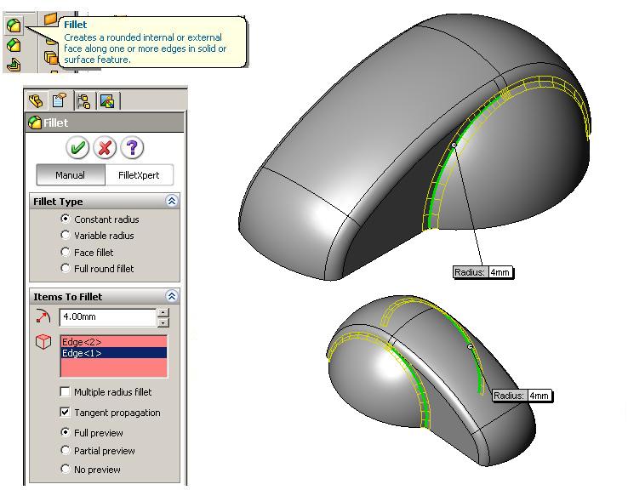Screen dimensions: 628x490
Task: Toggle the Tangent propagation checkbox
Action: [65, 412]
